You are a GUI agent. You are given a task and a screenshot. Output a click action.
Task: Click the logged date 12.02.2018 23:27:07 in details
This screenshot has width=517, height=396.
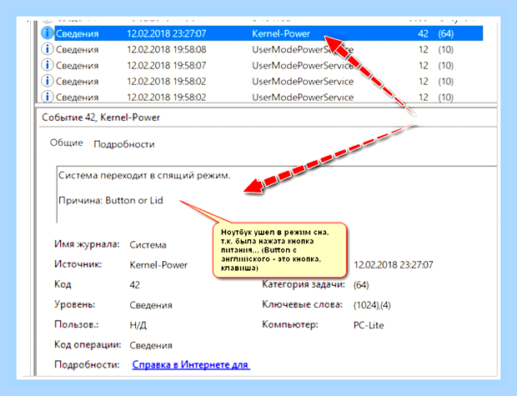point(394,265)
